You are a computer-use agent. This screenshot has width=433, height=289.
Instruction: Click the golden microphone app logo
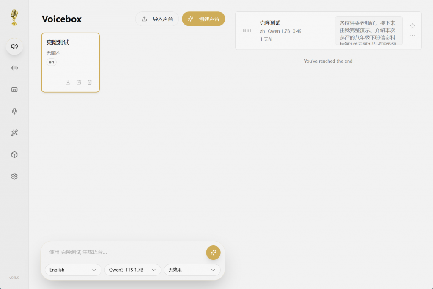pyautogui.click(x=14, y=17)
